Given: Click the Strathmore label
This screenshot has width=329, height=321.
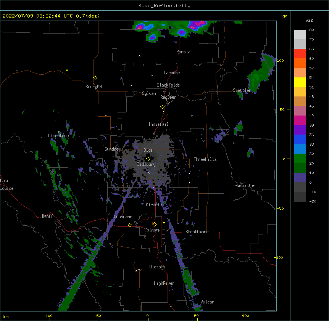Looking at the screenshot, I should coord(197,232).
